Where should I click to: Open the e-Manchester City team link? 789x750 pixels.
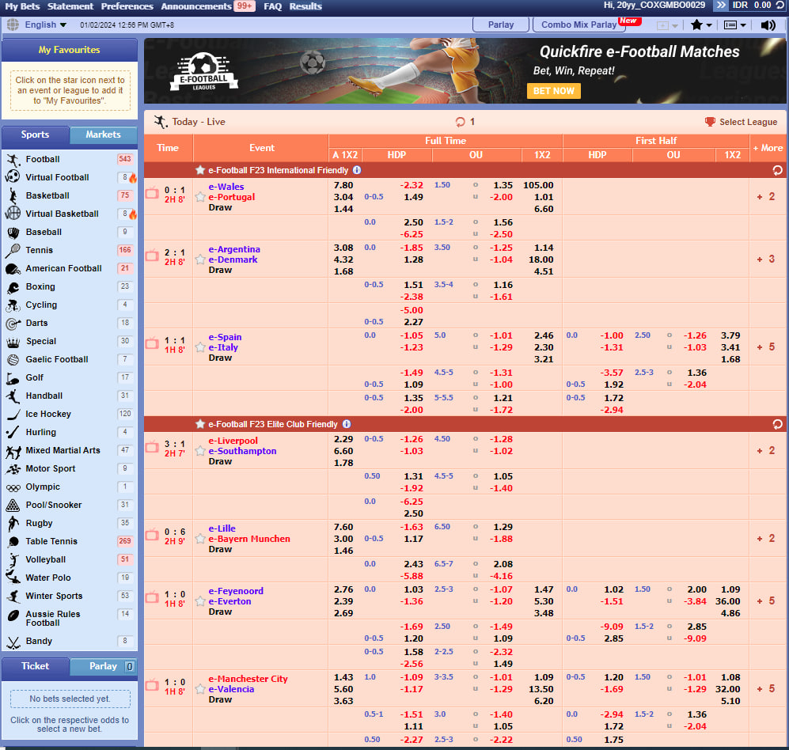coord(248,679)
